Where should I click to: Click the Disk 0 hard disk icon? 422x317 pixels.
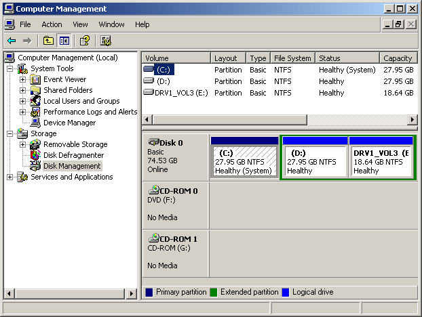[154, 142]
